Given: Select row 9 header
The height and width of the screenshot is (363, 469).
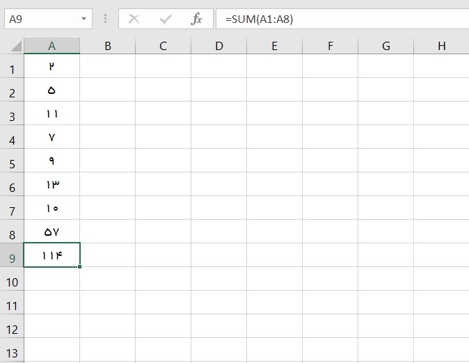Looking at the screenshot, I should [x=12, y=257].
